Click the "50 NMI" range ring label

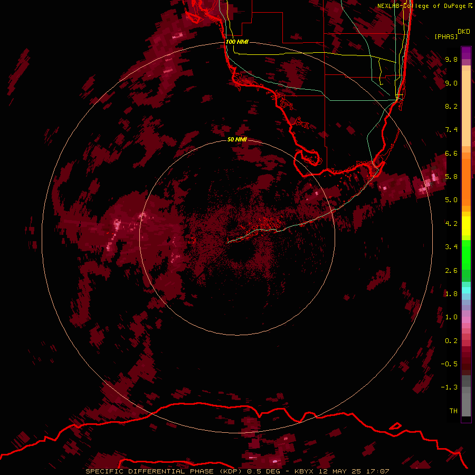pos(237,139)
